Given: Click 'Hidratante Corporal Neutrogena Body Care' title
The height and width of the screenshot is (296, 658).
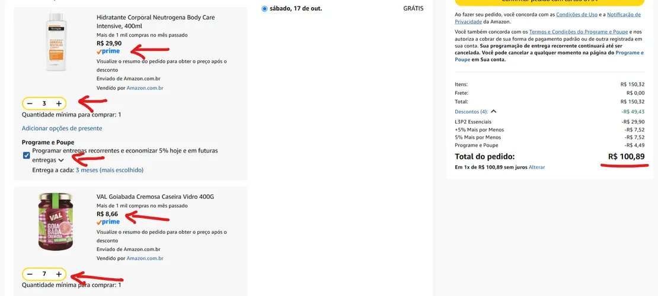Looking at the screenshot, I should (156, 22).
